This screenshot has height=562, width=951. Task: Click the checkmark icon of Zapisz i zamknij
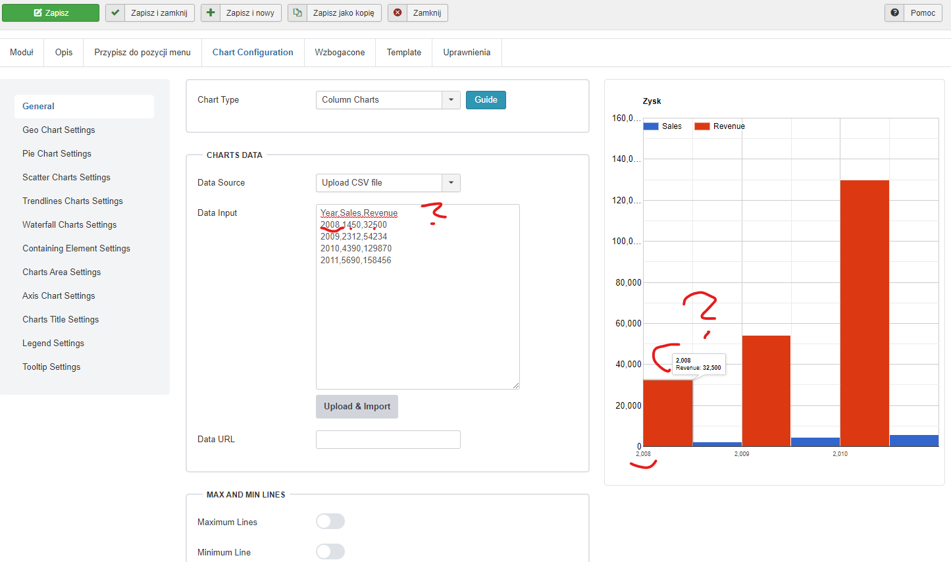click(x=115, y=13)
